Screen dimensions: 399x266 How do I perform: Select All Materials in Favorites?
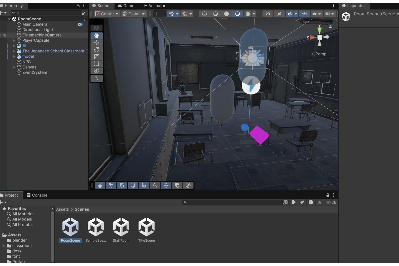point(24,214)
